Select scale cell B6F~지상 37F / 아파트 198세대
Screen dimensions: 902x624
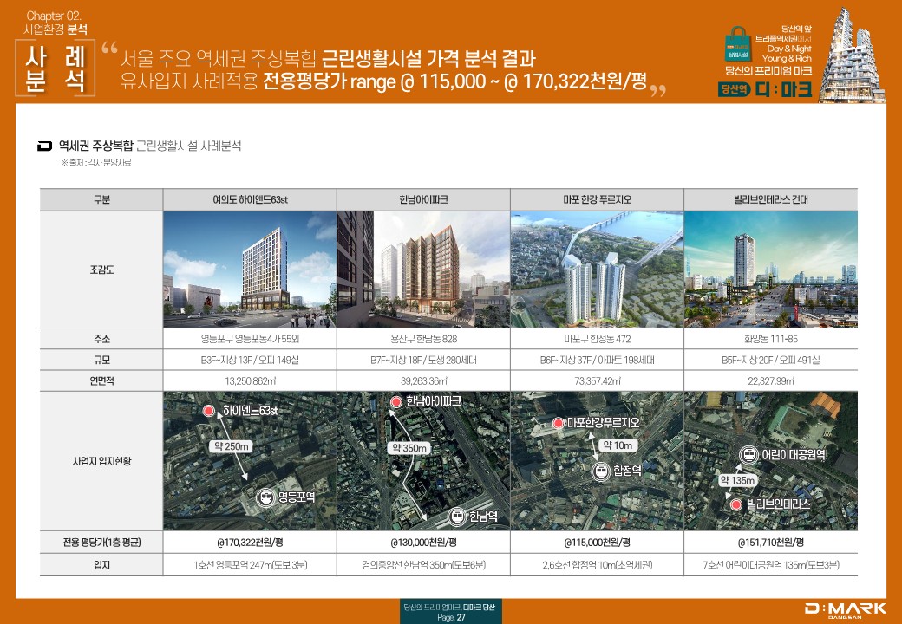[x=597, y=361]
